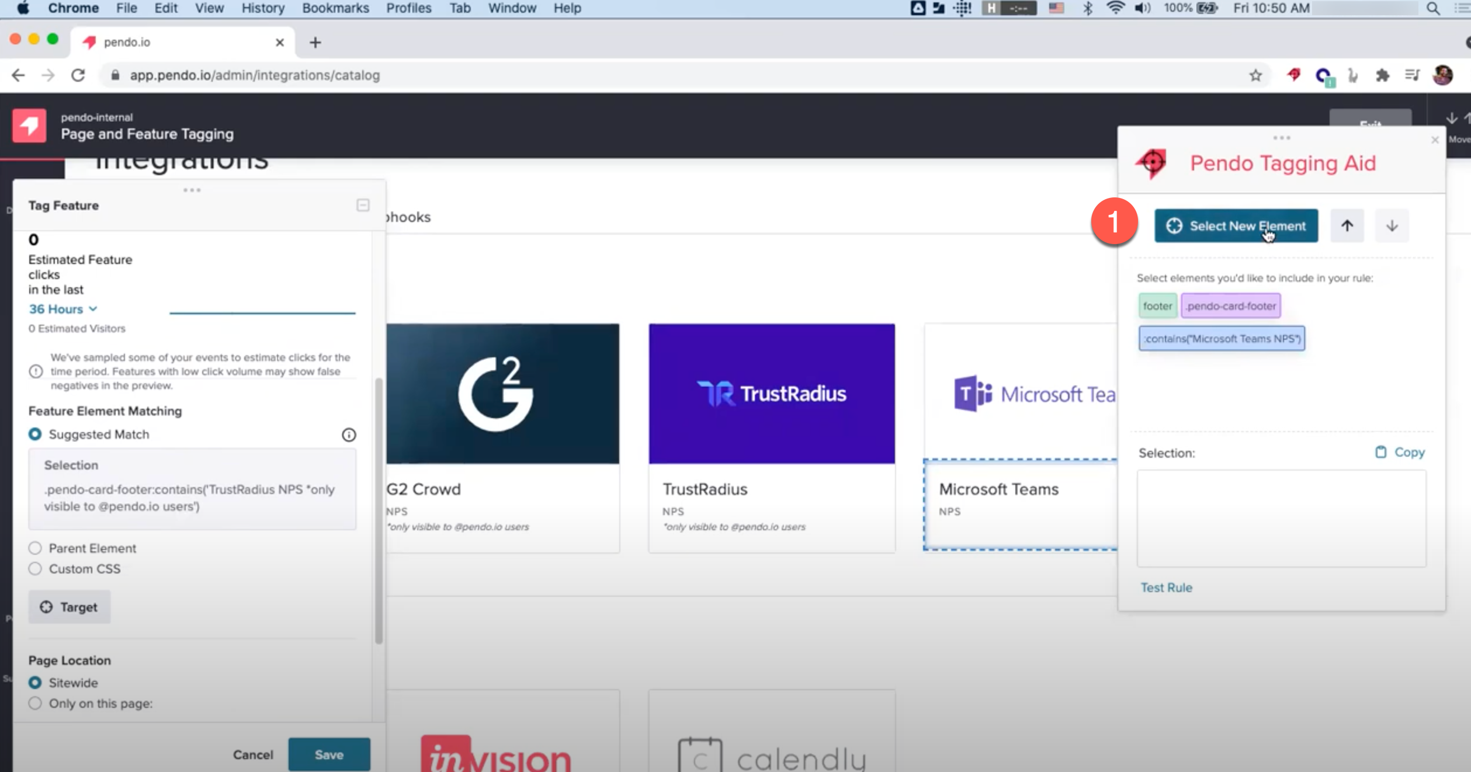Select Custom CSS radio option
The width and height of the screenshot is (1471, 772).
(35, 569)
